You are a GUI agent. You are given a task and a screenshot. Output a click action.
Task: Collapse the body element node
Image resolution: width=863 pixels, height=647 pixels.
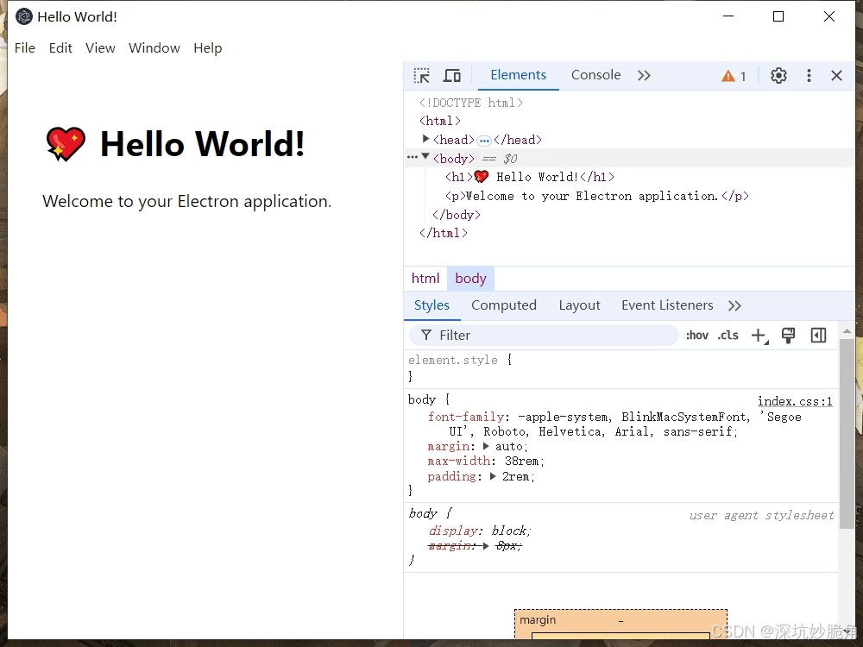point(425,158)
